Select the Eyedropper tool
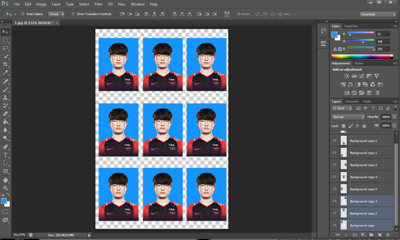The height and width of the screenshot is (240, 400). pos(5,72)
